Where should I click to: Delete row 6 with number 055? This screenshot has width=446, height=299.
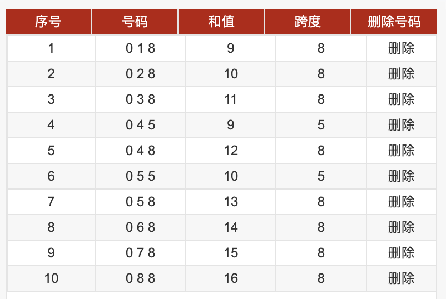(x=401, y=176)
